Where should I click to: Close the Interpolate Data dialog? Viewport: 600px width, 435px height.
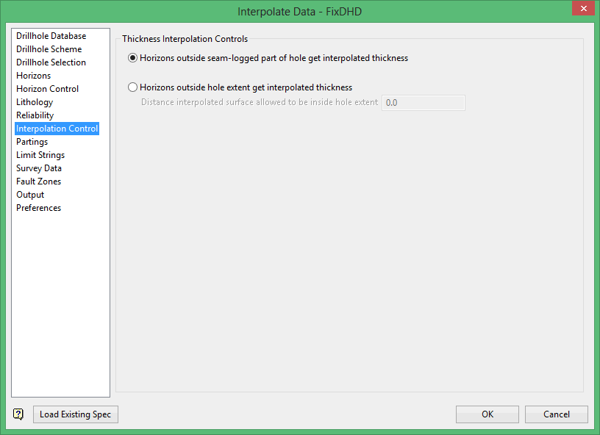click(x=583, y=8)
